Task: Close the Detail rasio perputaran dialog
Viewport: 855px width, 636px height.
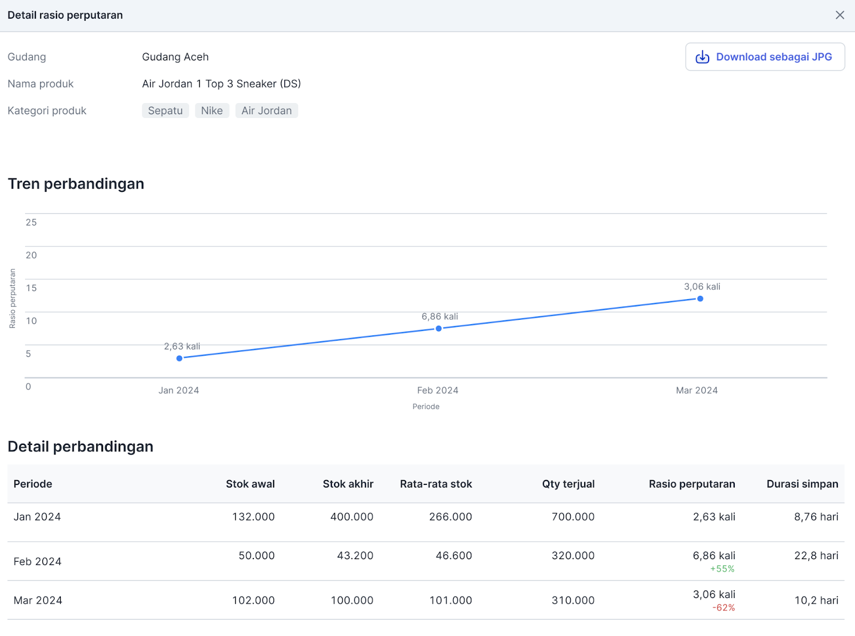Action: click(x=840, y=15)
